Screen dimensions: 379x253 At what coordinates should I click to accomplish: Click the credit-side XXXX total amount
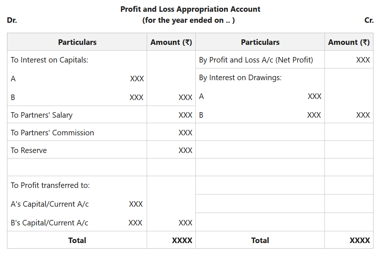[359, 240]
